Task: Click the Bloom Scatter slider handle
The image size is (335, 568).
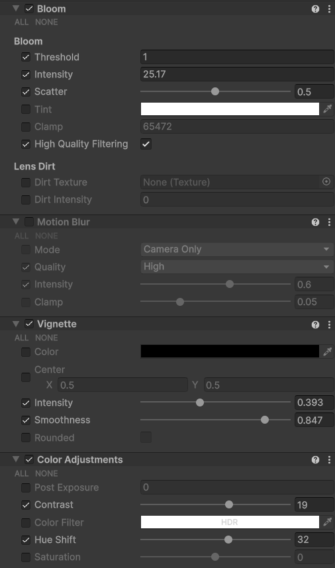Action: 215,91
